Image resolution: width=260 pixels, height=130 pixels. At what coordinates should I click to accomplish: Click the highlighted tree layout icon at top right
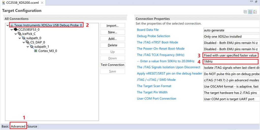coord(250,12)
